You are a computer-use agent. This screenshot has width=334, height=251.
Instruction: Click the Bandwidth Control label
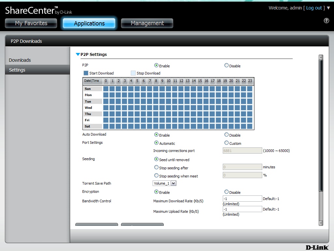tap(97, 201)
